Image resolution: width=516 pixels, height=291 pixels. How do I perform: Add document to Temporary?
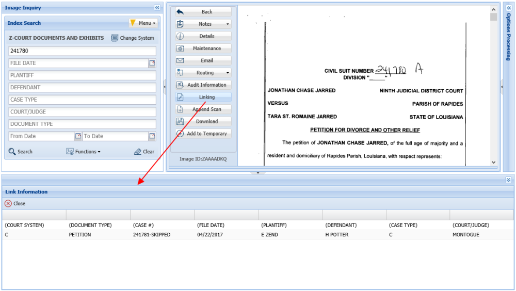pos(203,134)
